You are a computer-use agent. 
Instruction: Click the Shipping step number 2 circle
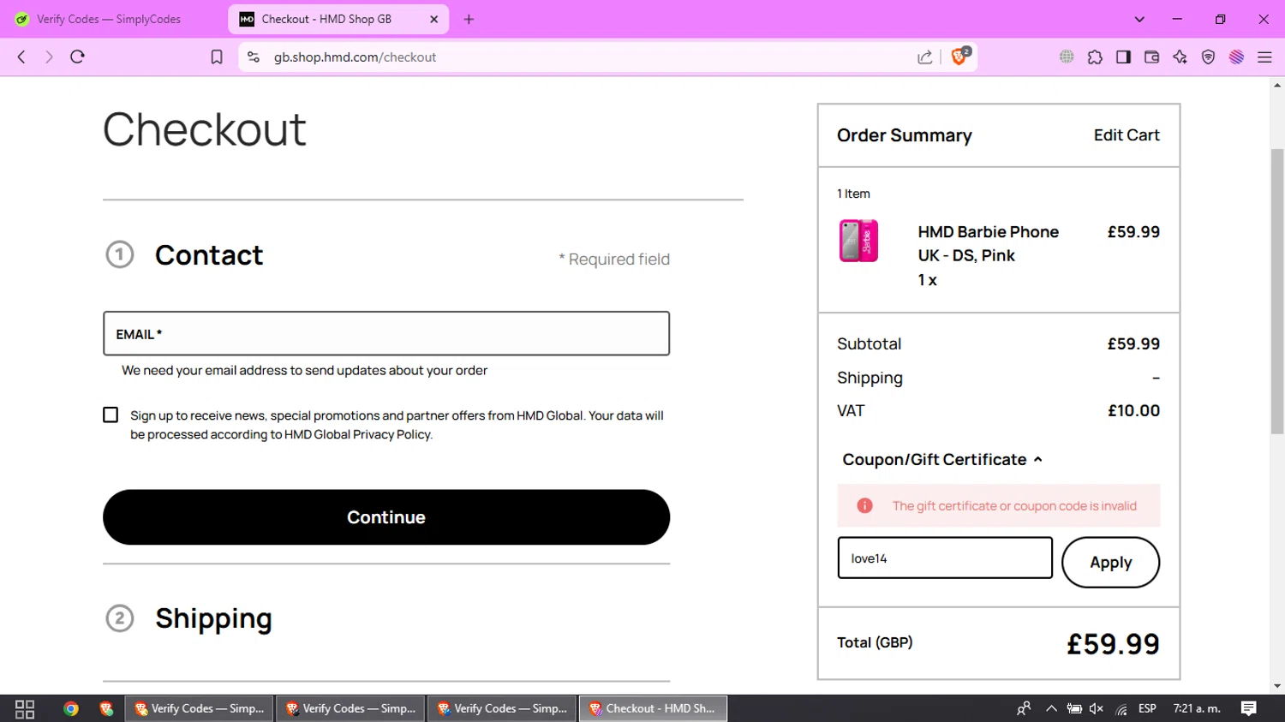tap(120, 618)
